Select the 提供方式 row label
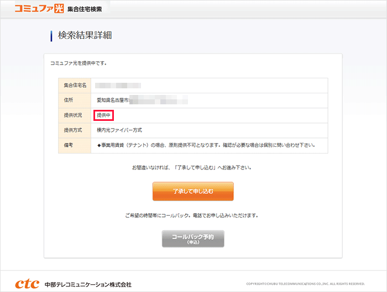Viewport: 387px width, 292px height. tap(72, 130)
